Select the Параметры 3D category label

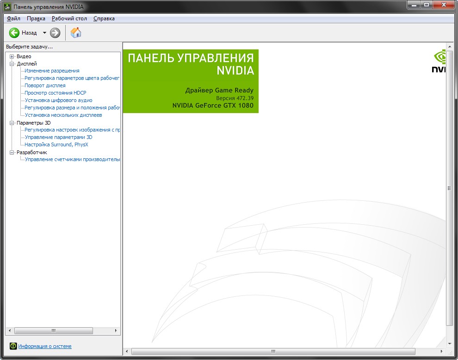click(34, 123)
